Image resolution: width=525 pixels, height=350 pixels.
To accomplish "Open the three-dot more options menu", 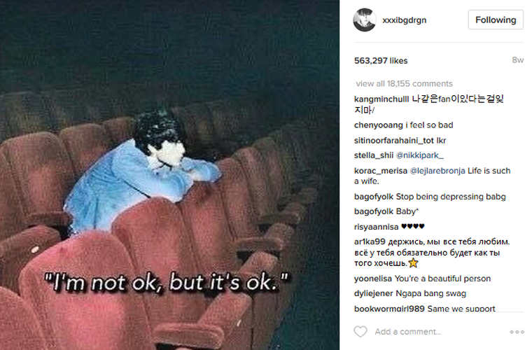I will [517, 332].
